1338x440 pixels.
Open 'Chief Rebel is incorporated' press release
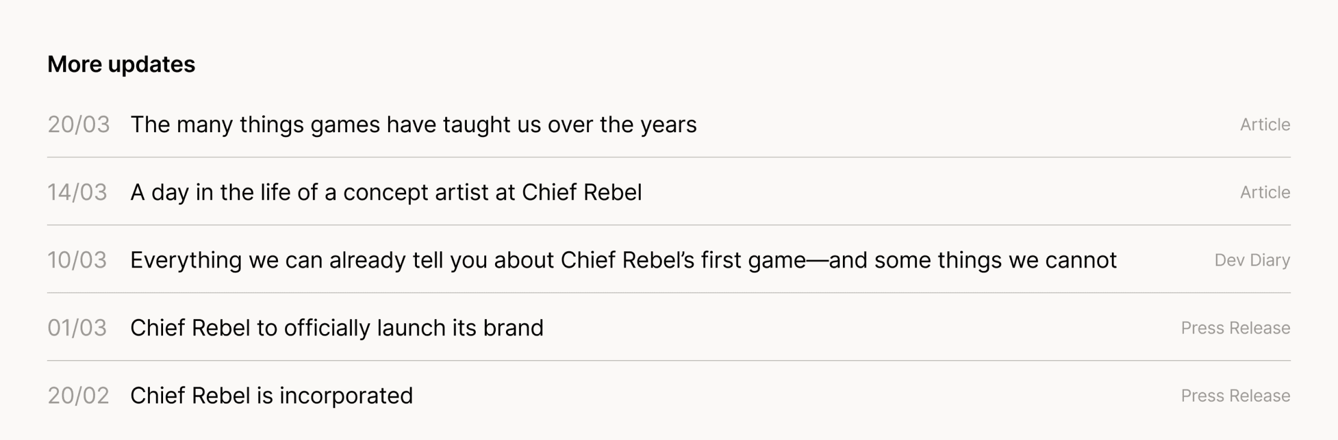[x=271, y=396]
